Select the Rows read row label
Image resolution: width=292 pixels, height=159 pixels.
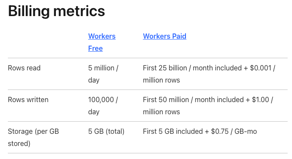24,68
